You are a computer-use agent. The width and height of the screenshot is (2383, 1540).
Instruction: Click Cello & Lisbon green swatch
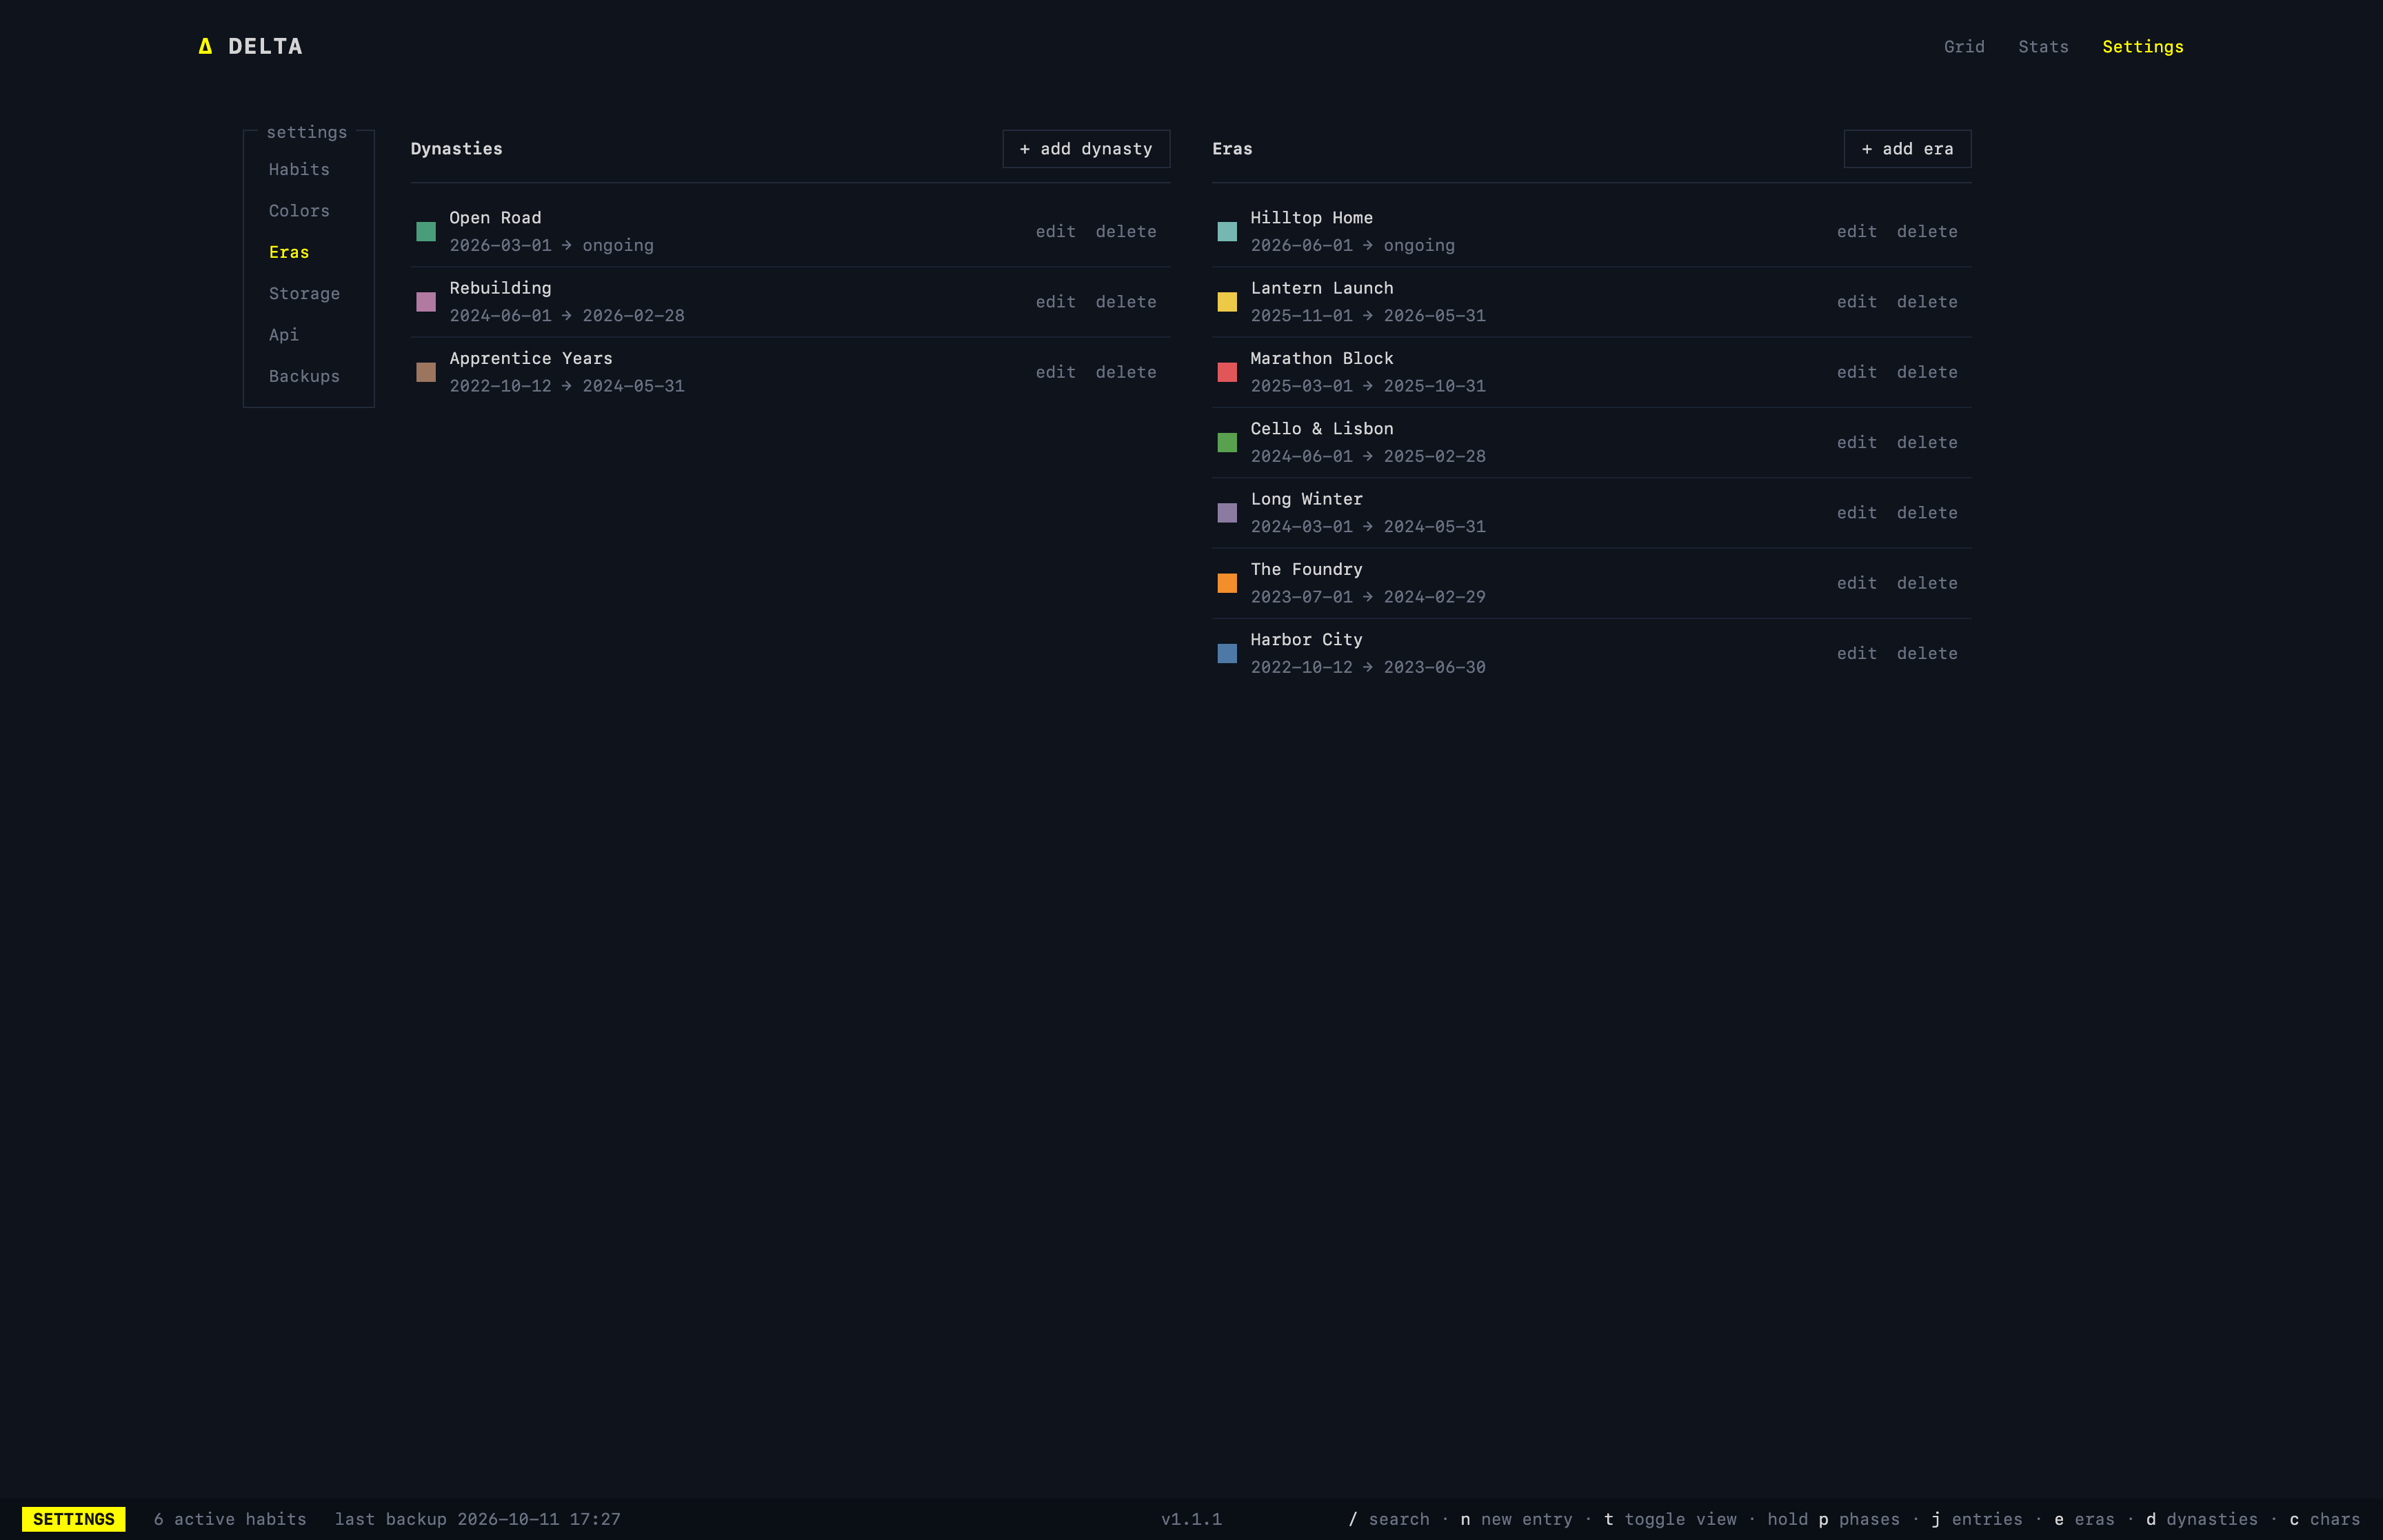[1227, 443]
